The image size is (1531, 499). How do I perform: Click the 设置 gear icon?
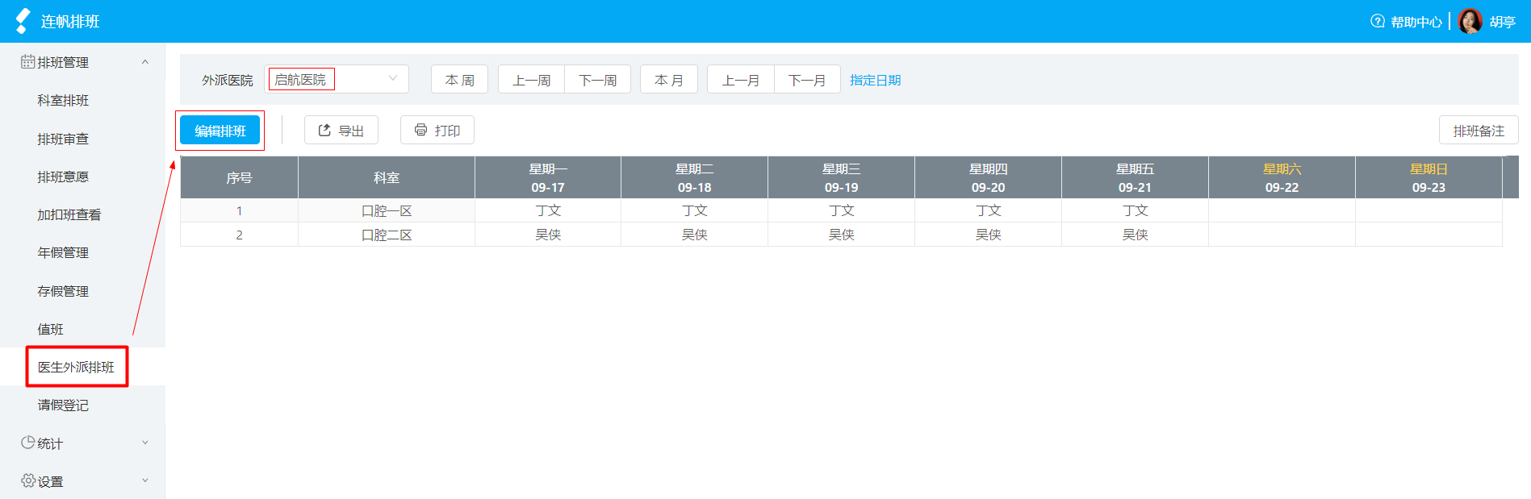pyautogui.click(x=27, y=480)
